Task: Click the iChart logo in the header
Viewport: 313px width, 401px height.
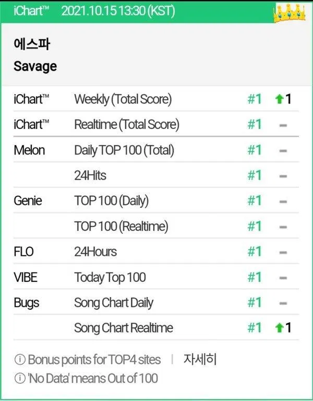Action: (31, 10)
